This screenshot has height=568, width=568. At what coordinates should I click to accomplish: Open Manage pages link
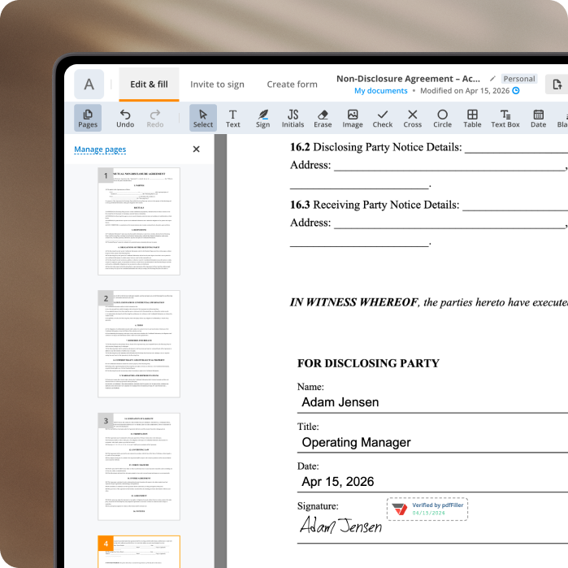click(100, 150)
